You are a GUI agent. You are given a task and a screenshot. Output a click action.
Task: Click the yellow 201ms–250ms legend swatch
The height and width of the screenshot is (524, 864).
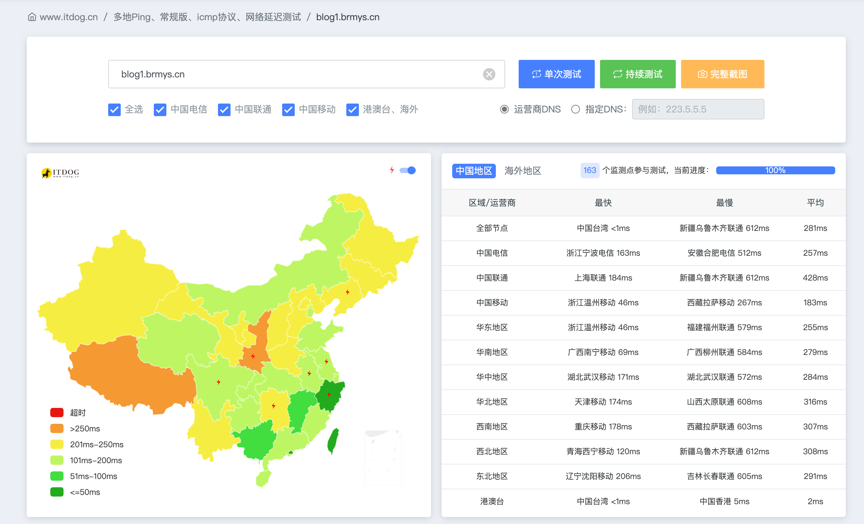[x=57, y=444]
